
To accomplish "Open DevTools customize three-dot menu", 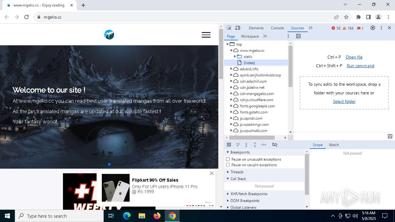I will pyautogui.click(x=381, y=28).
